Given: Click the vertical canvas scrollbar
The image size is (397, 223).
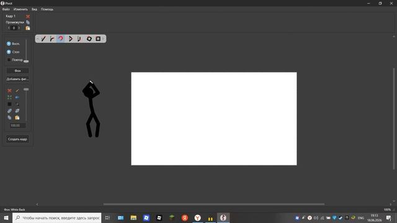Looking at the screenshot, I should tap(394, 118).
